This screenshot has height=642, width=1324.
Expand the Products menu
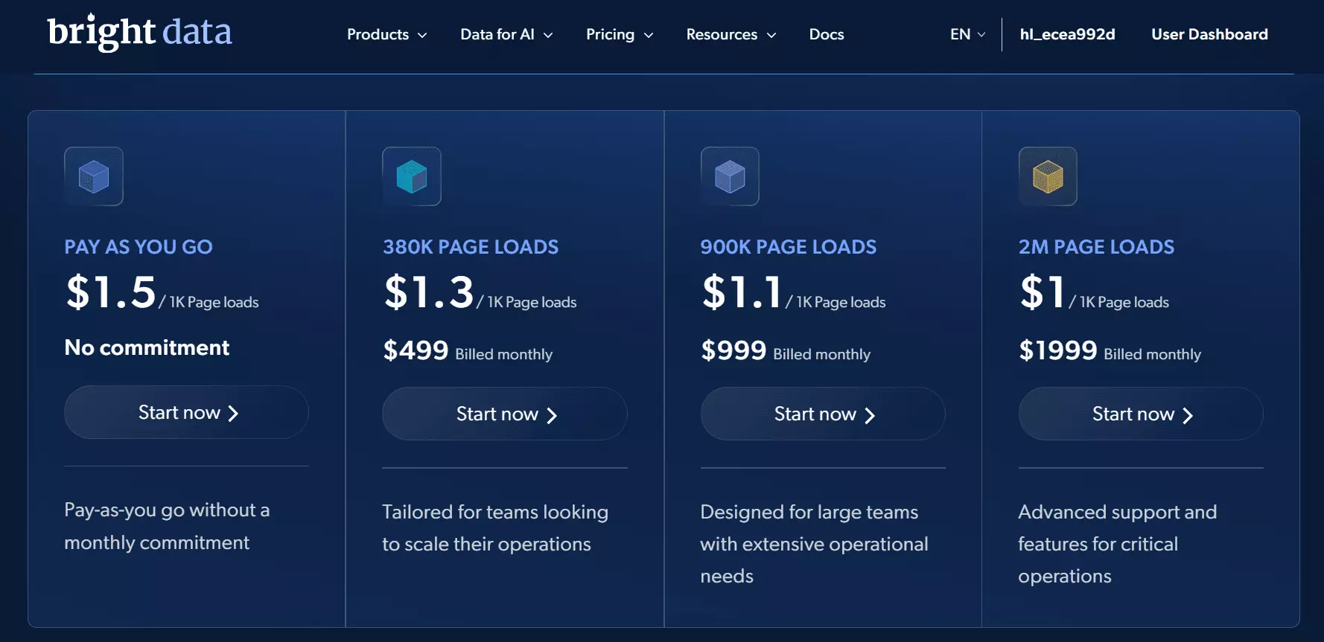(x=386, y=34)
